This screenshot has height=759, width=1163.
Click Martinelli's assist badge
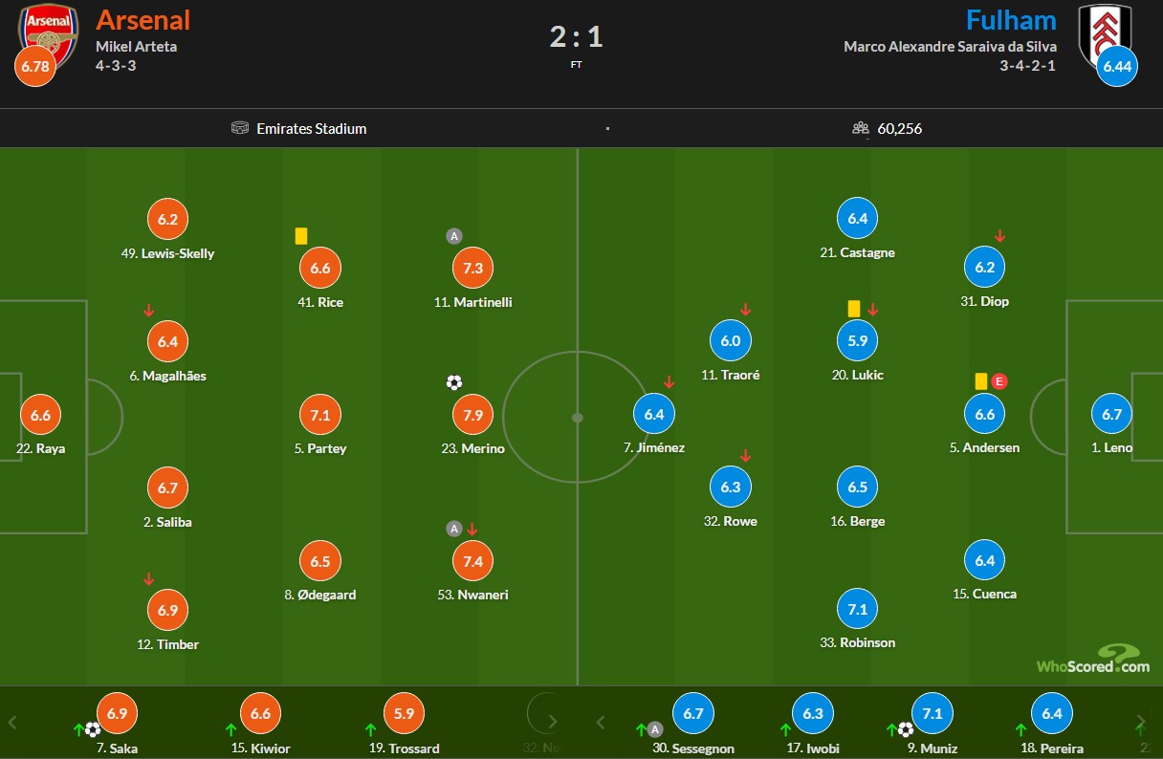point(454,236)
